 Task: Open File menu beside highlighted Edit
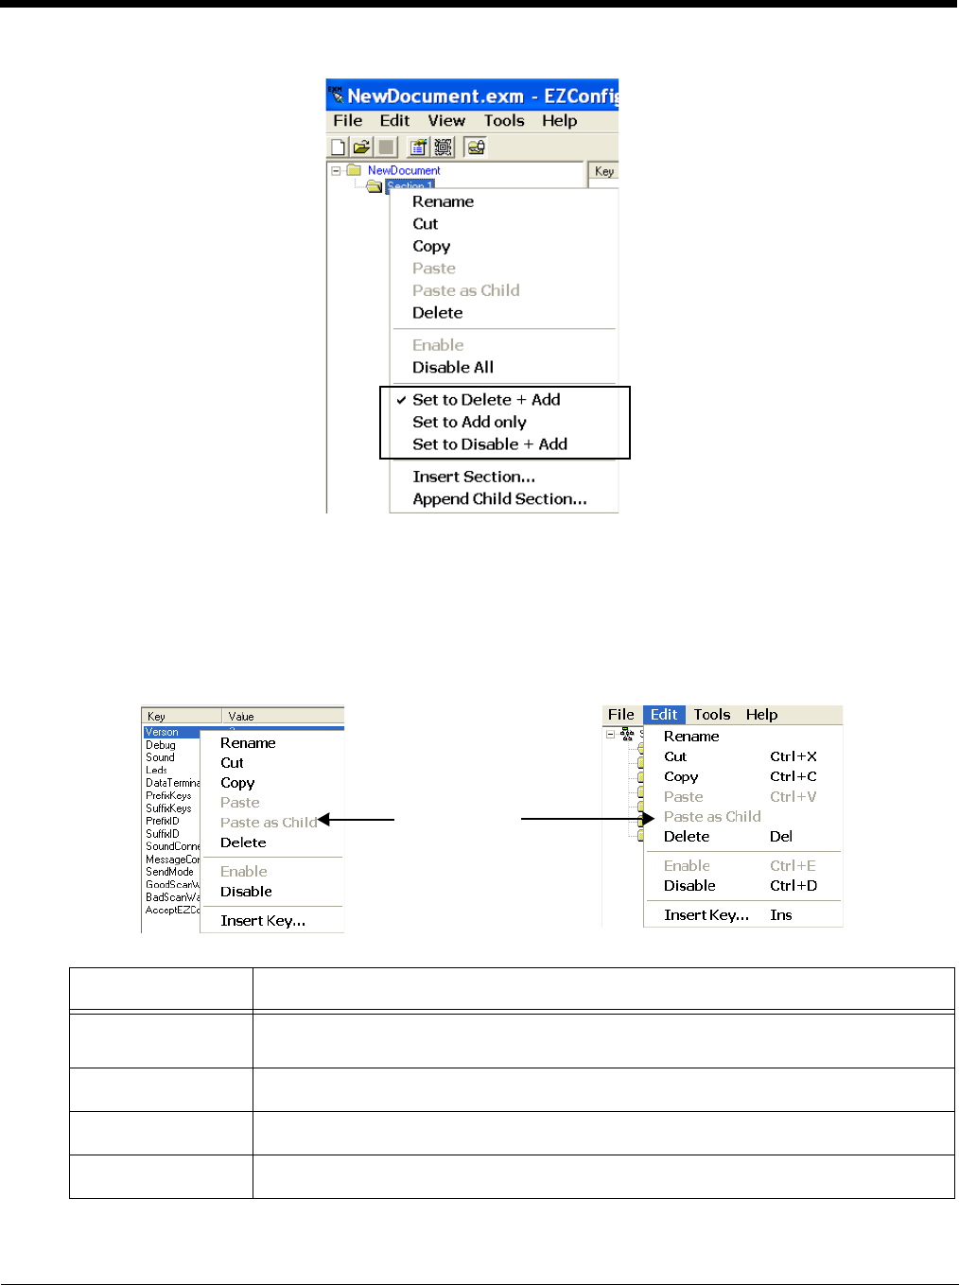click(621, 715)
